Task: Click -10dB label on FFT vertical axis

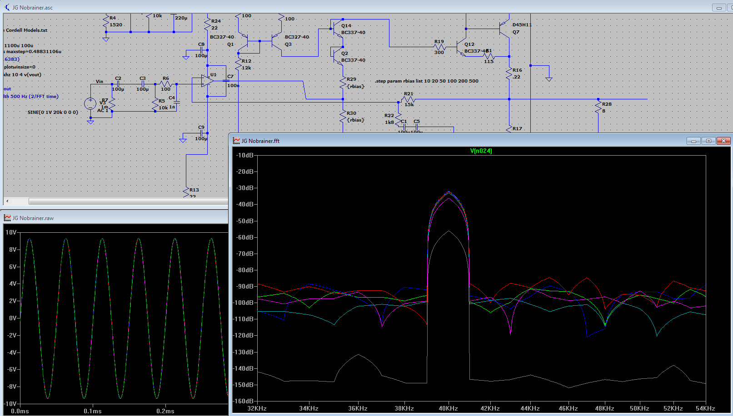Action: pos(244,155)
